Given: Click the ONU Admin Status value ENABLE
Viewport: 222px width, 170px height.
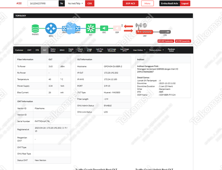Looking at the screenshot, I should [x=108, y=105].
